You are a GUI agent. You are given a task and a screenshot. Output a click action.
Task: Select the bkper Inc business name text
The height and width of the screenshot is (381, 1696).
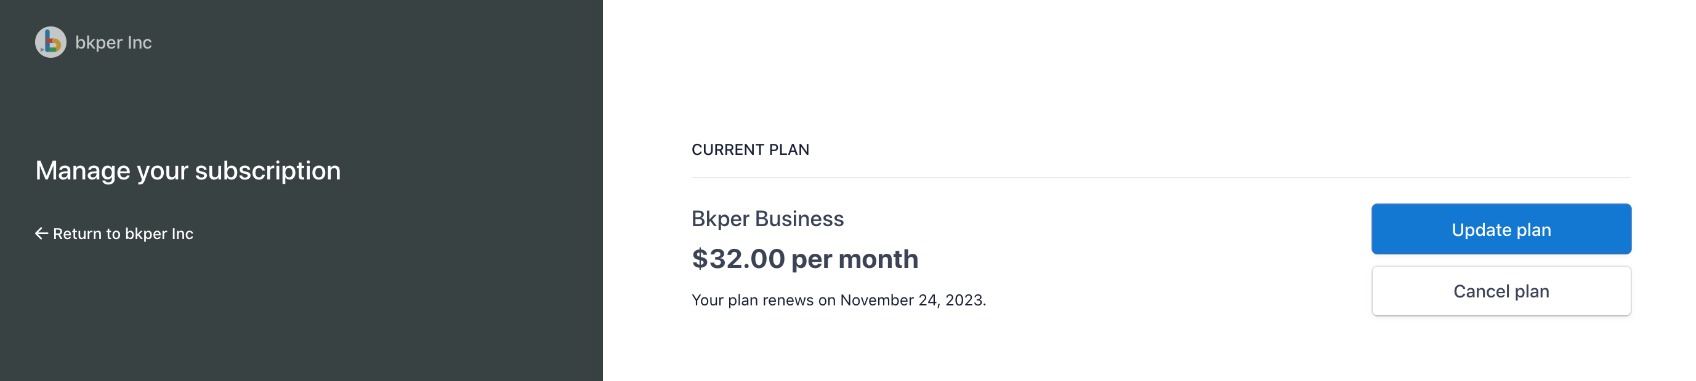click(113, 42)
